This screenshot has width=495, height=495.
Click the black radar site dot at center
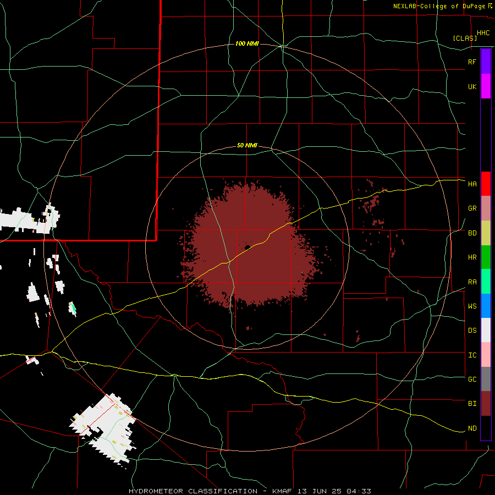pos(248,247)
